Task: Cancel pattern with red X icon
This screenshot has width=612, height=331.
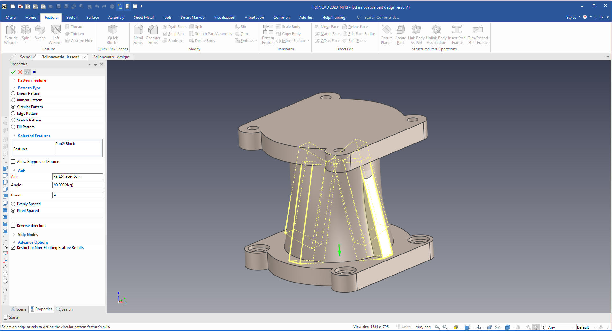Action: pyautogui.click(x=20, y=72)
